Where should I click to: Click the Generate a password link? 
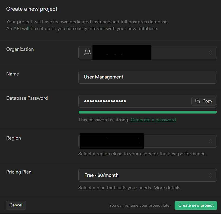[x=153, y=120]
